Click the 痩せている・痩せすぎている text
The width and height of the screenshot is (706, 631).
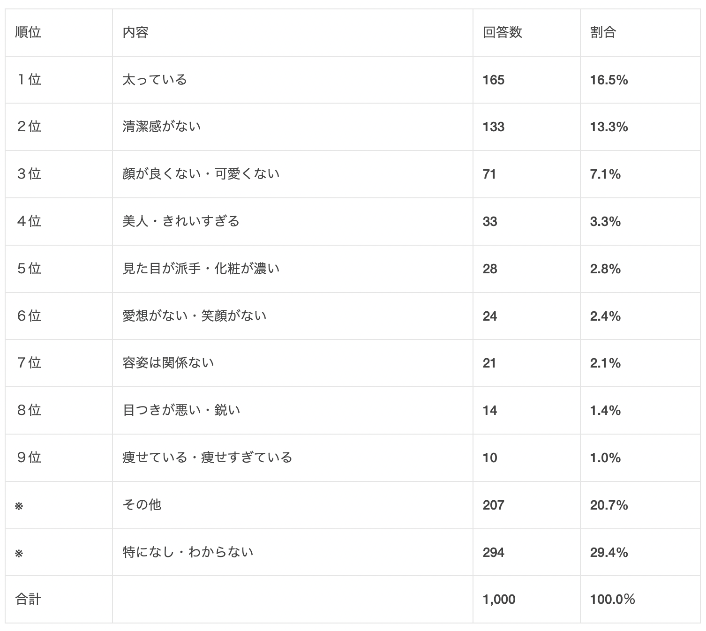pyautogui.click(x=207, y=458)
